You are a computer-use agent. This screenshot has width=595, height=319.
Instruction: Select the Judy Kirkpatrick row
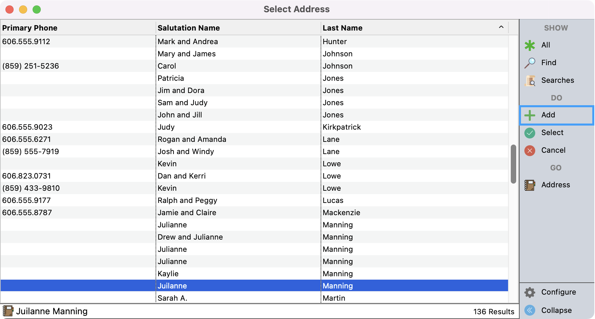(238, 127)
